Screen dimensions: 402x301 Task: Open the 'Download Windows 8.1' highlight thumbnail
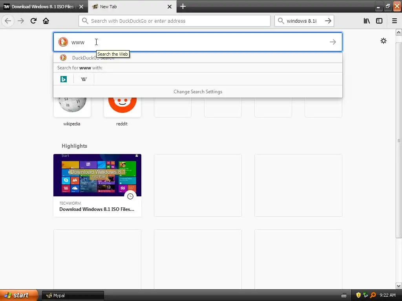tap(97, 175)
